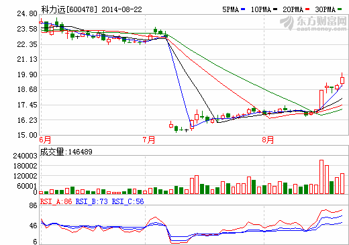Click the 6月 month label

point(45,140)
